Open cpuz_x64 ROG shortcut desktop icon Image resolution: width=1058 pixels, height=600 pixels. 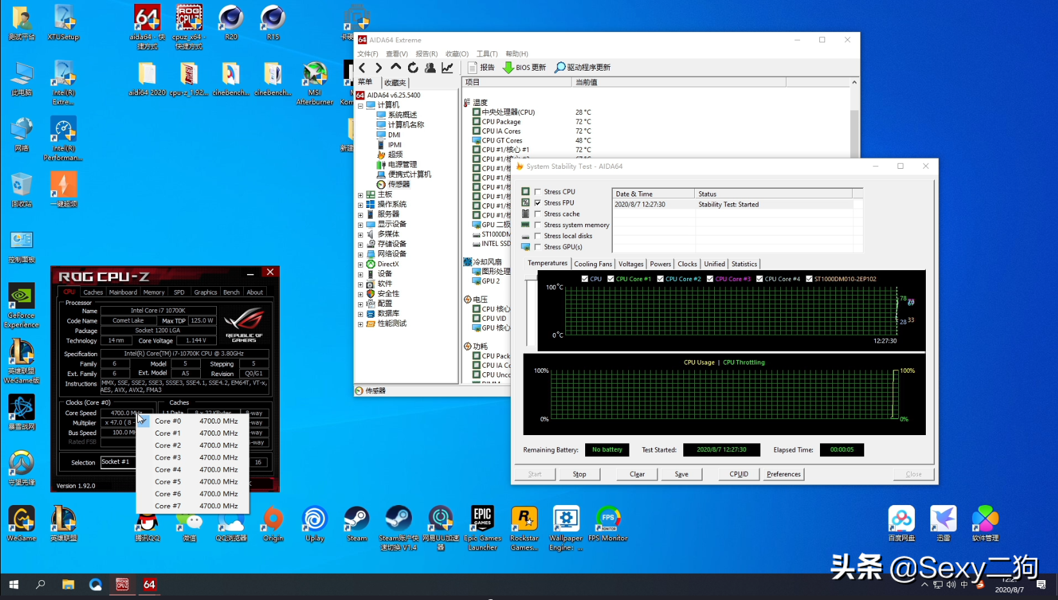(x=189, y=26)
